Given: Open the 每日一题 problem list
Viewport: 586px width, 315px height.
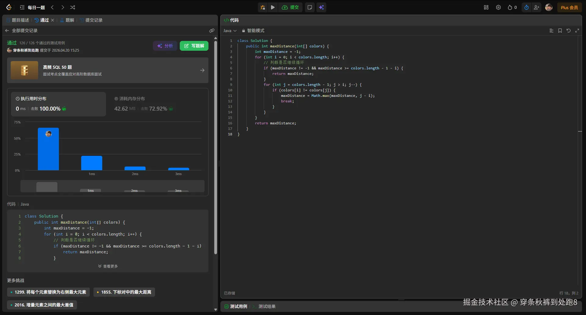Looking at the screenshot, I should (32, 7).
